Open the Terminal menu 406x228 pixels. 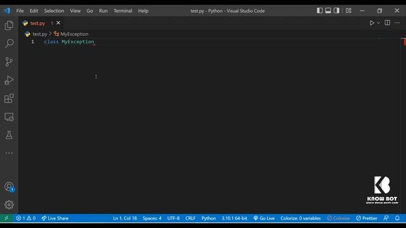coord(122,11)
